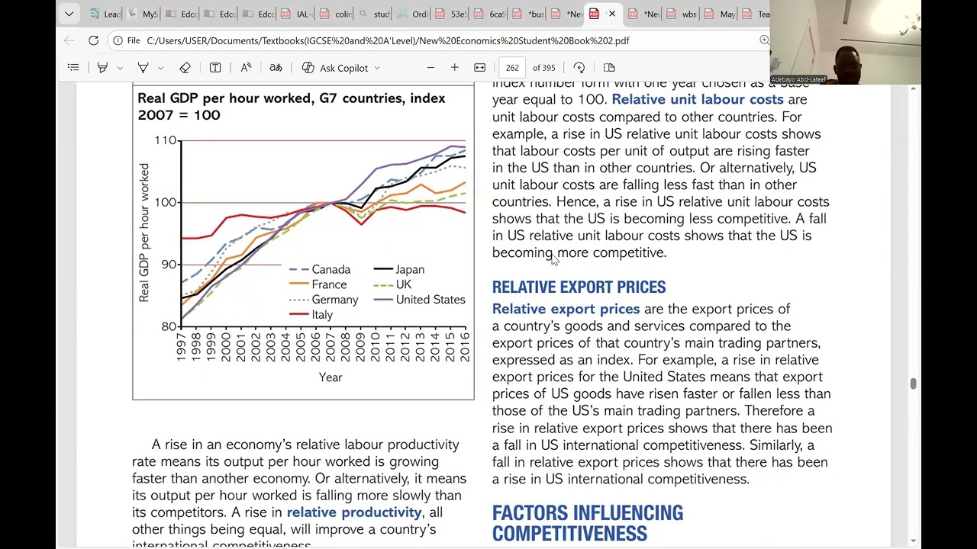Click 'FACTORS INFLUENCING COMPETITIVENESS' heading
Viewport: 977px width, 549px height.
click(588, 523)
